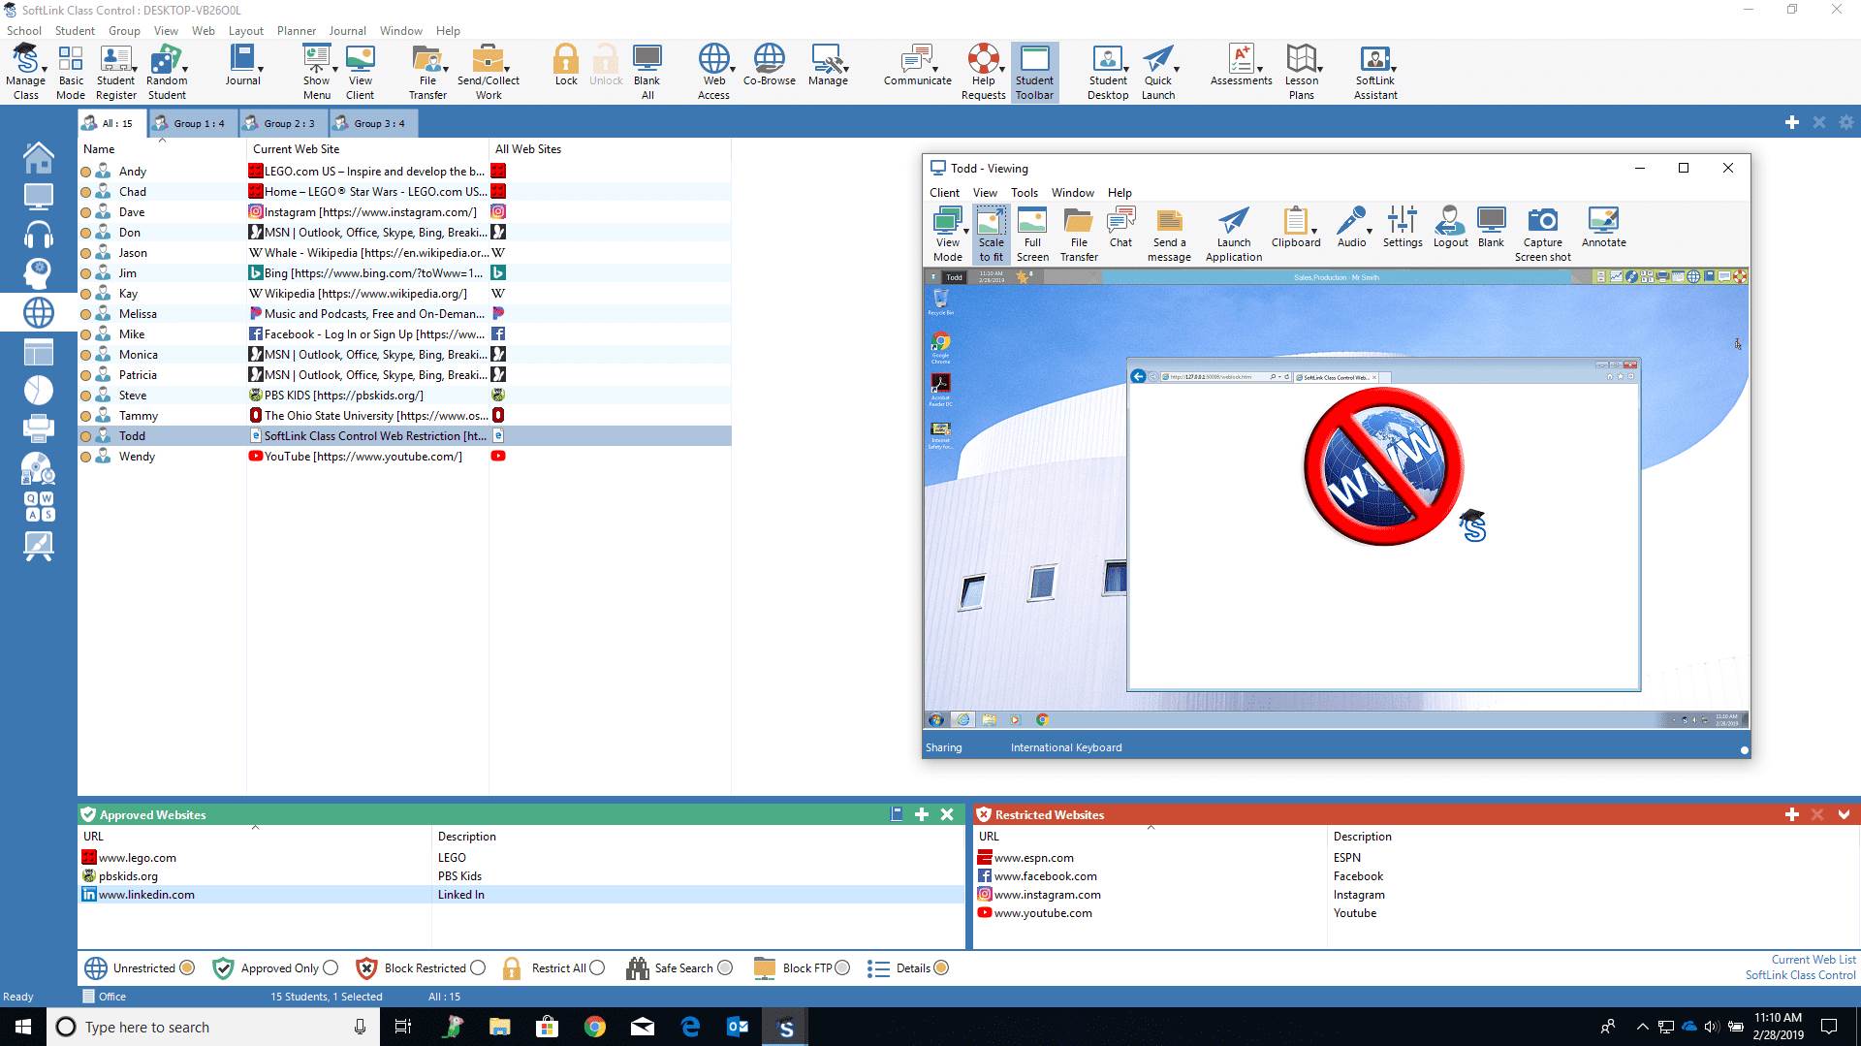
Task: Click Type here to search box
Action: 212,1027
